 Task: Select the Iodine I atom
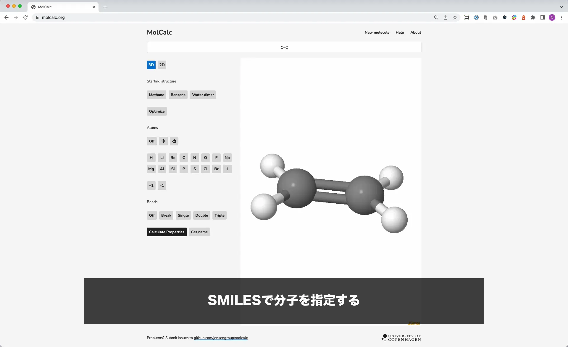pos(227,169)
